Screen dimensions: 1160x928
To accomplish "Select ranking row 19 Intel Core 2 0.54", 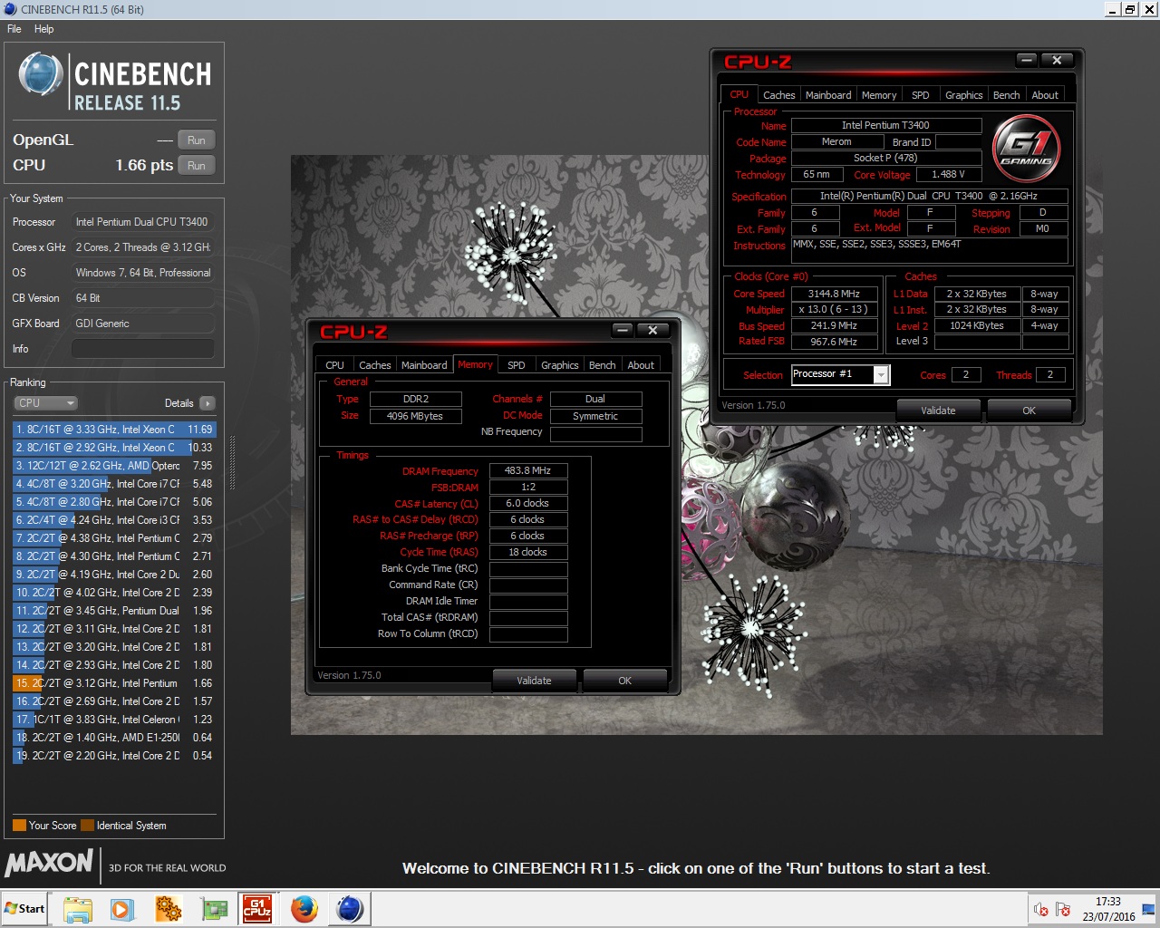I will pyautogui.click(x=114, y=756).
